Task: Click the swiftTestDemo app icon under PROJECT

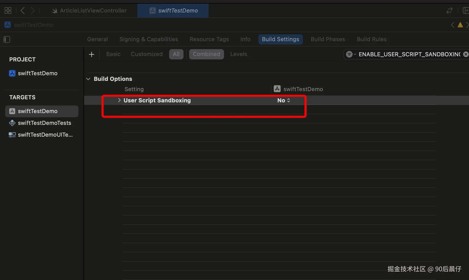Action: [12, 73]
